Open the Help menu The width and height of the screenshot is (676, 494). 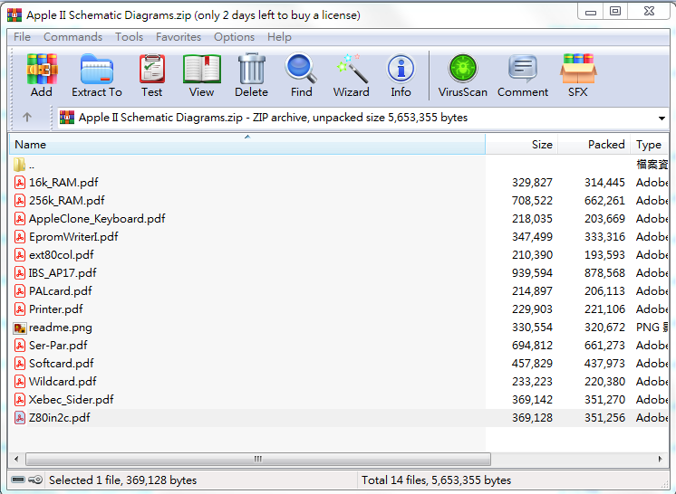279,37
